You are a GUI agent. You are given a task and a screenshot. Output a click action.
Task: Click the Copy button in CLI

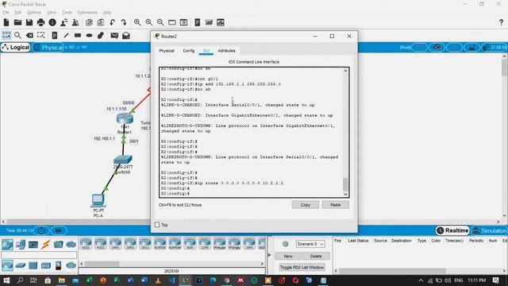point(305,205)
